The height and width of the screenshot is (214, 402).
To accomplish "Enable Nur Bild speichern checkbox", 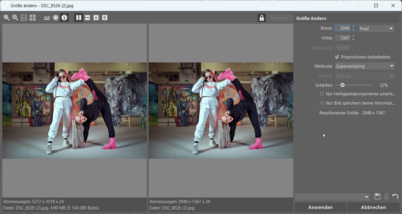I will (x=321, y=103).
